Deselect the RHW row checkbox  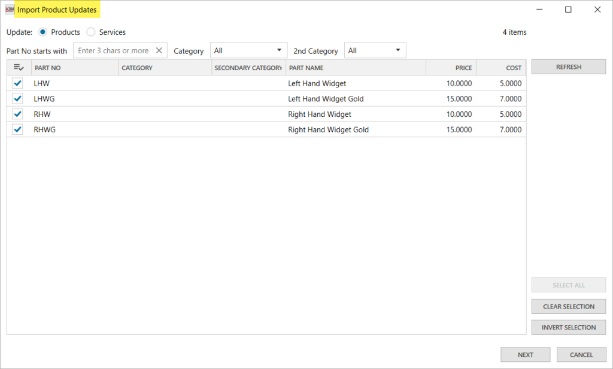pos(18,114)
